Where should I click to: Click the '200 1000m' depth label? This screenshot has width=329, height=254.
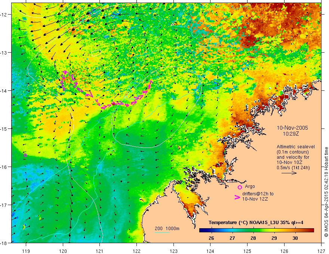point(167,229)
